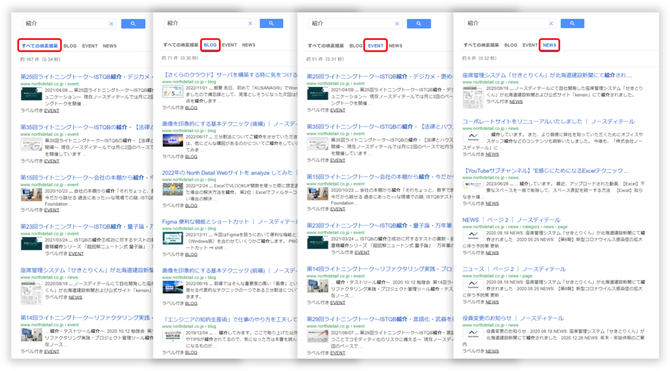Screen dimensions: 670x371
Task: Click the search magnifier button in the NEWS-tab panel
Action: click(572, 24)
